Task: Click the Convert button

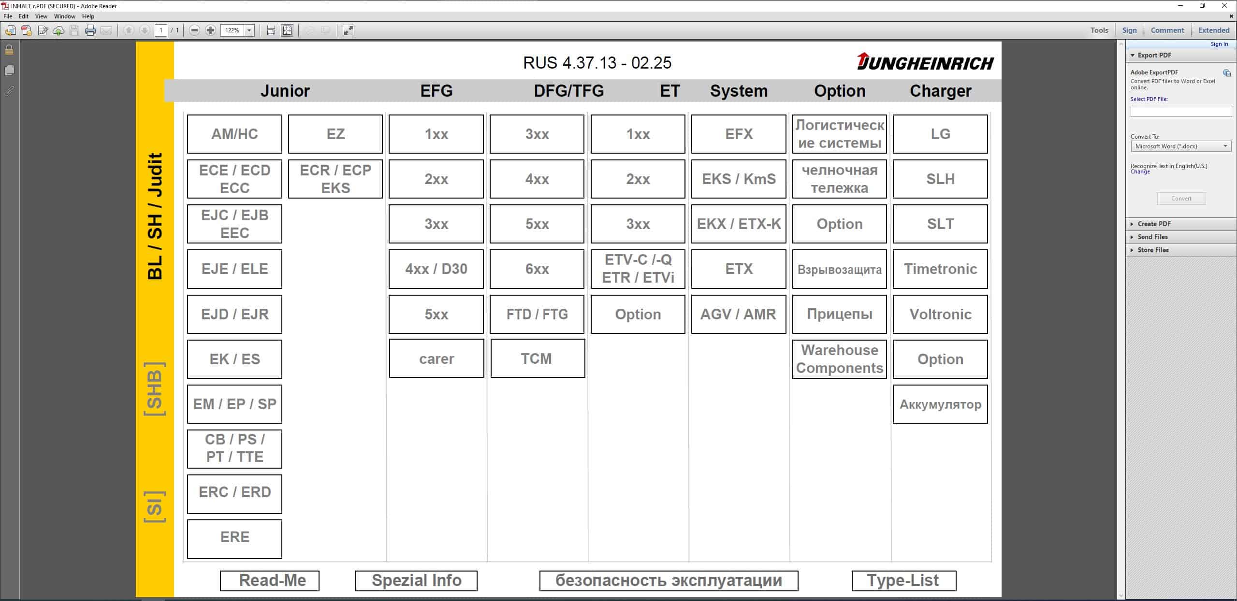Action: 1181,199
